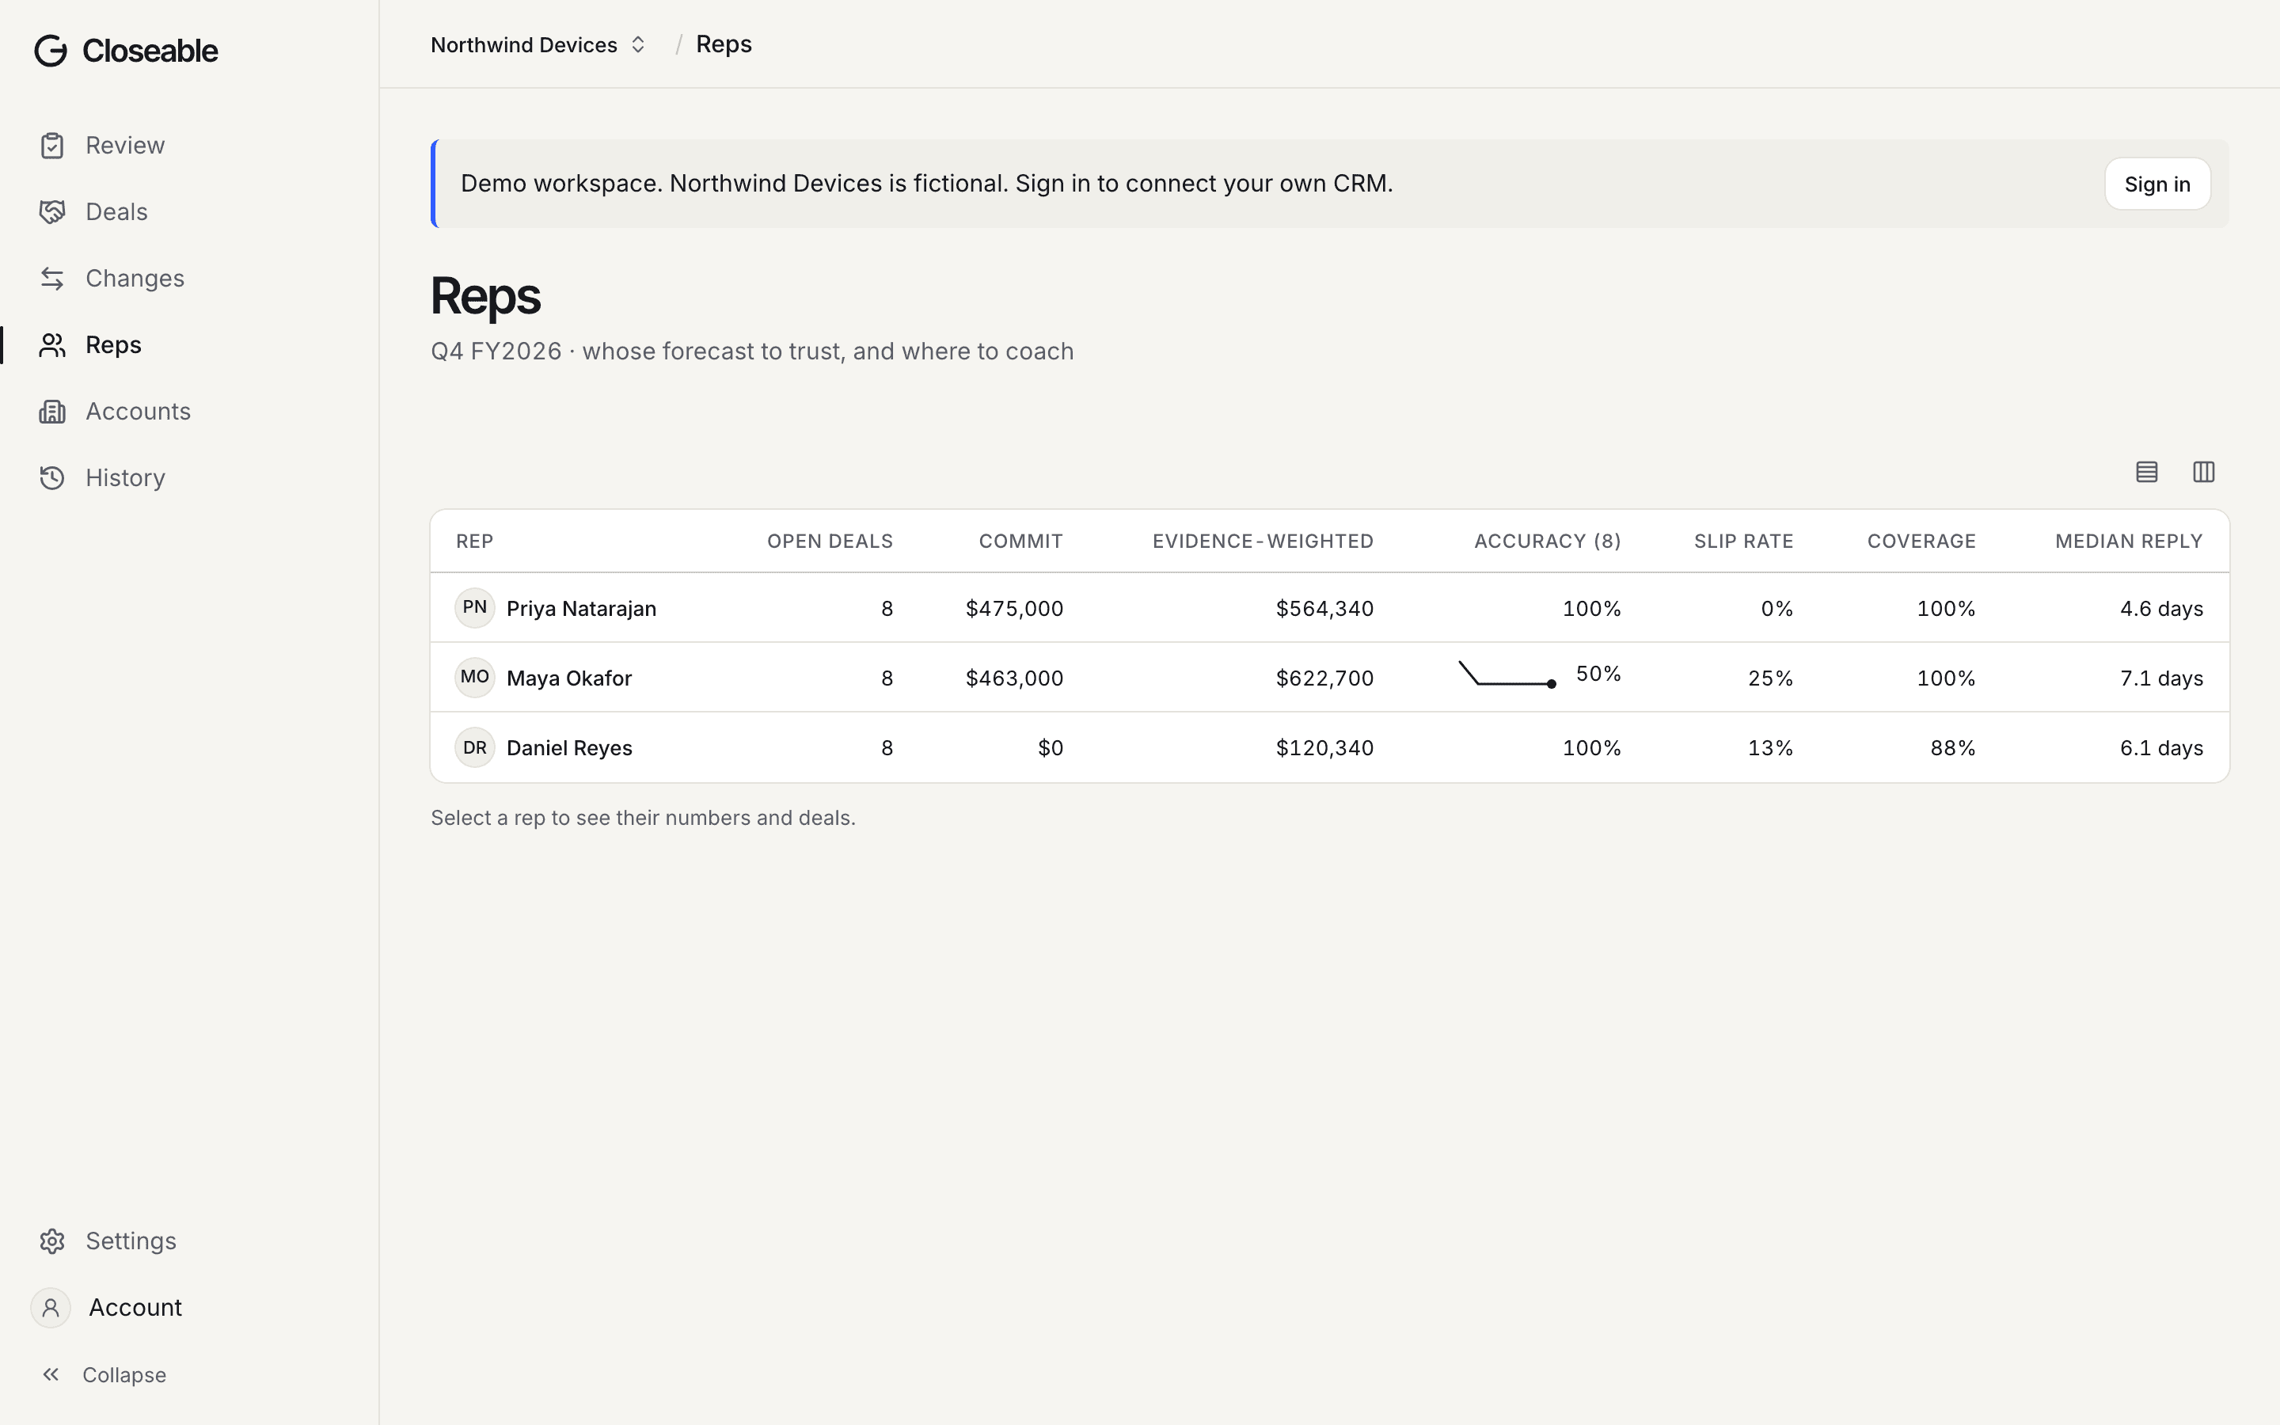Open Changes via its swap-arrows icon
Image resolution: width=2280 pixels, height=1425 pixels.
coord(51,279)
